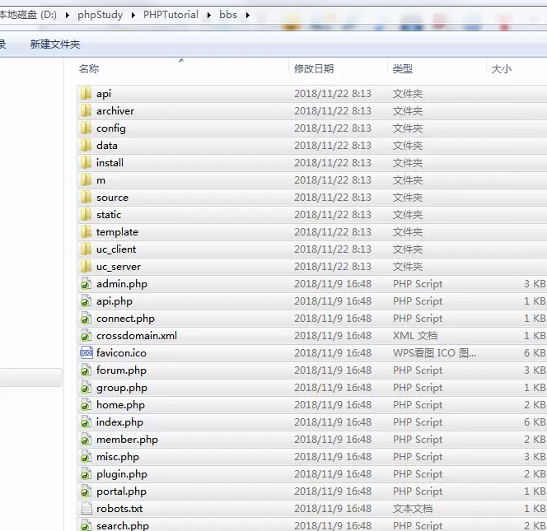This screenshot has height=531, width=547.
Task: Select the index.php file icon
Action: tap(86, 422)
